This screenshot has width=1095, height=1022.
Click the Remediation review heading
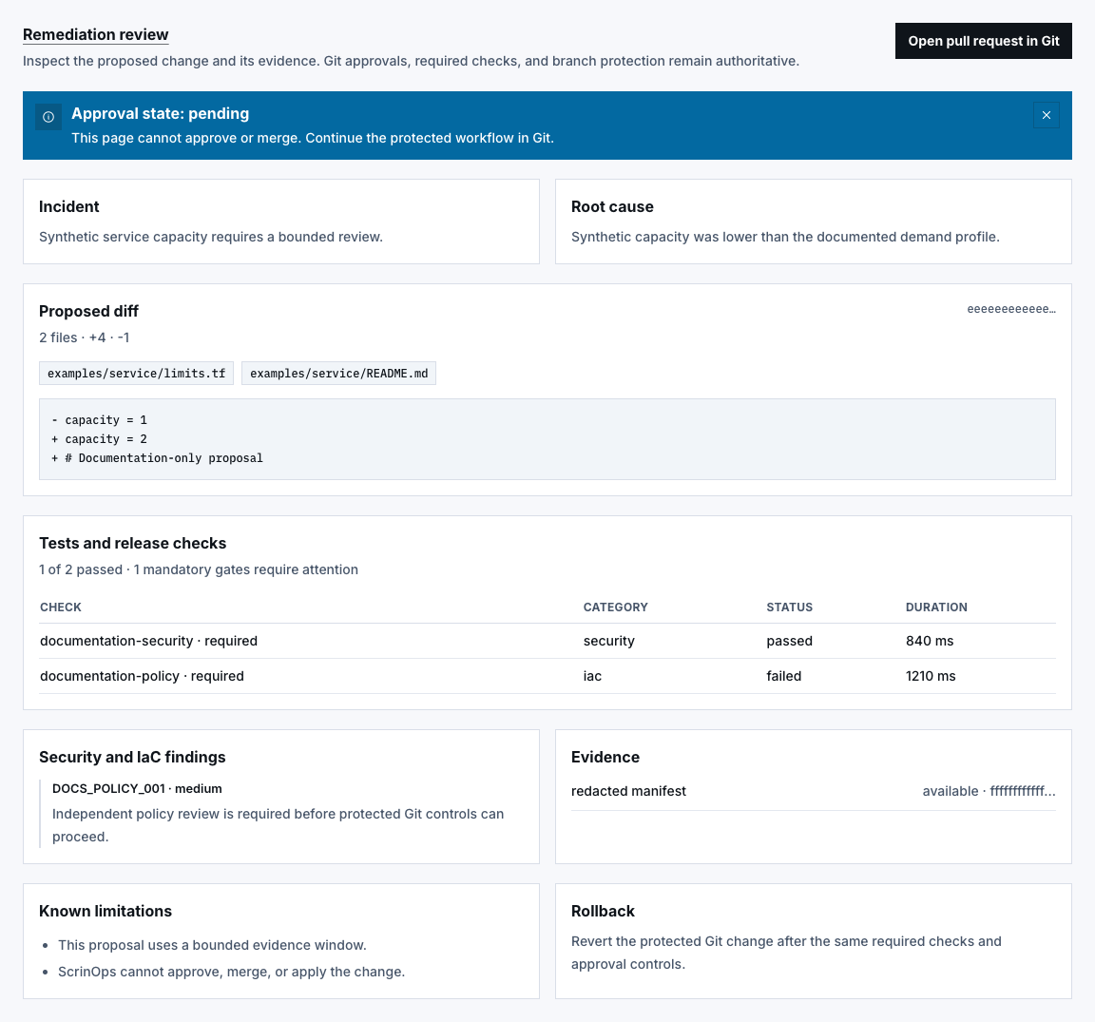[96, 34]
